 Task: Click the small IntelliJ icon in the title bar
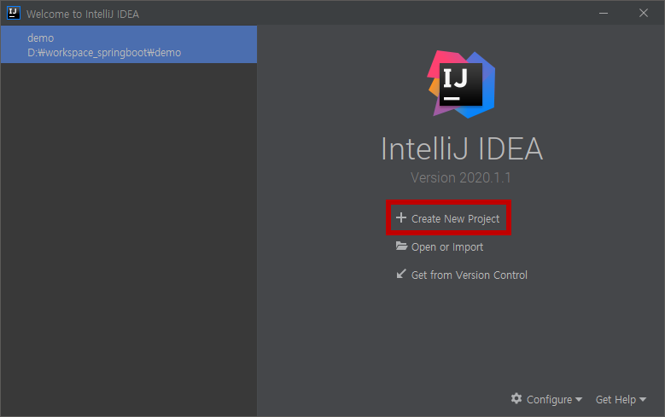pos(13,13)
